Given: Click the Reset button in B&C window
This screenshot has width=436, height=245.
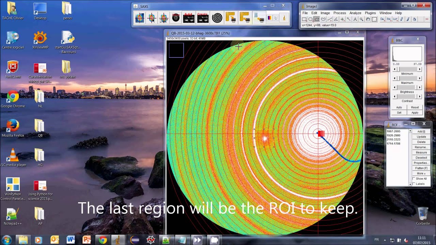Looking at the screenshot, I should click(415, 108).
